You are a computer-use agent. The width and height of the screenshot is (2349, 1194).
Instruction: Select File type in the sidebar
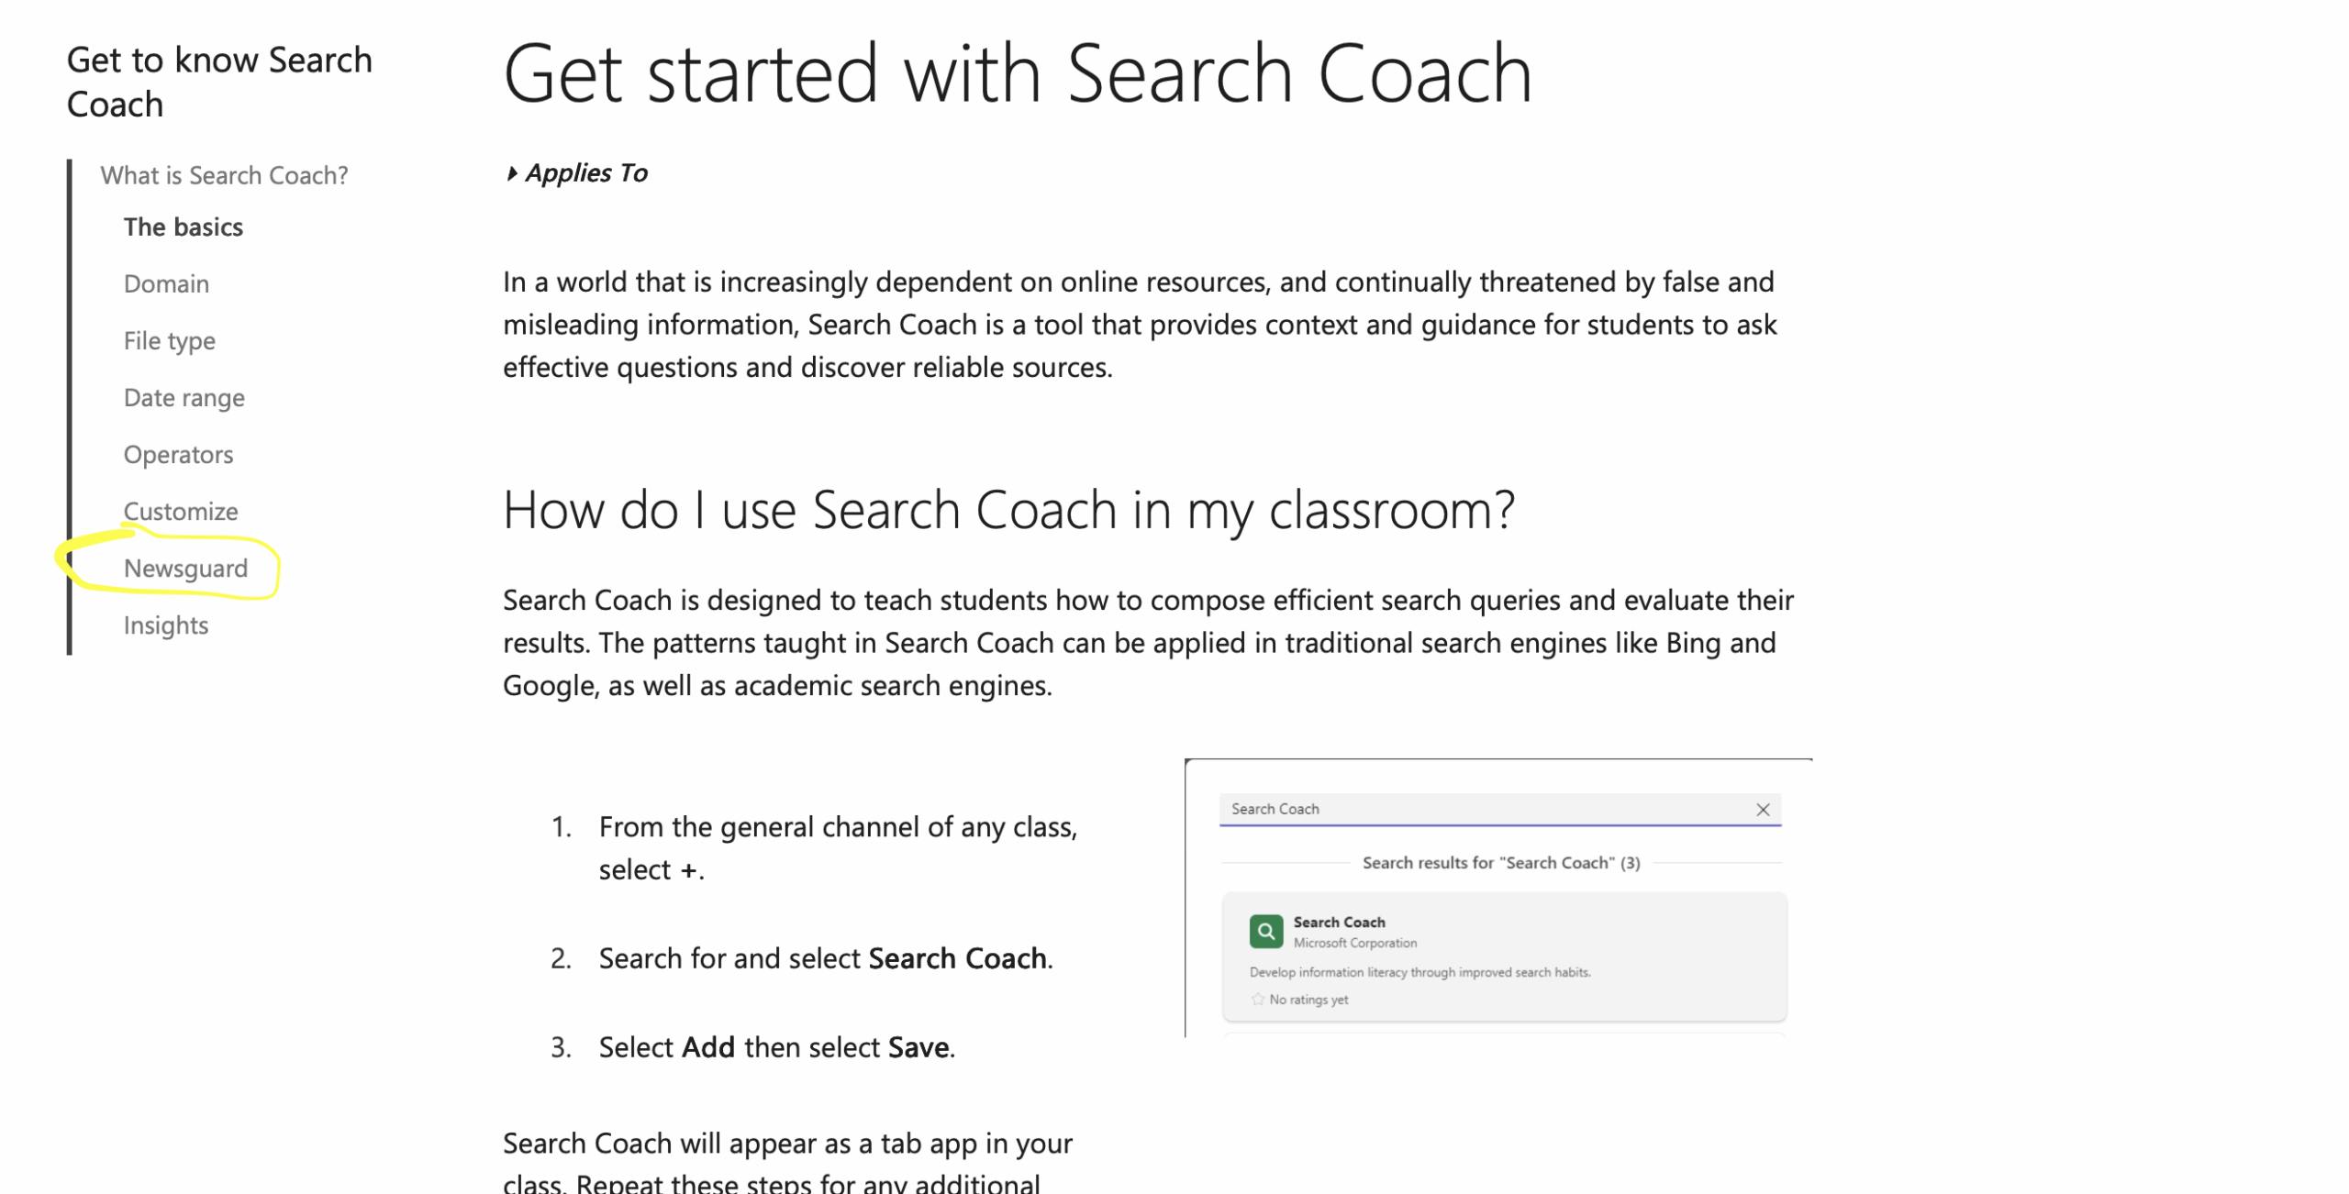click(x=170, y=341)
